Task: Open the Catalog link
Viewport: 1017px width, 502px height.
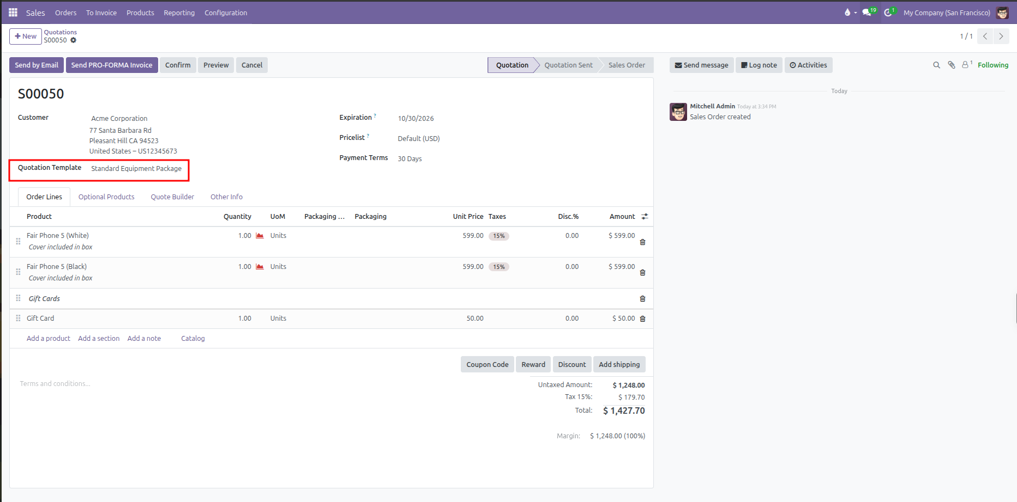Action: click(x=193, y=339)
